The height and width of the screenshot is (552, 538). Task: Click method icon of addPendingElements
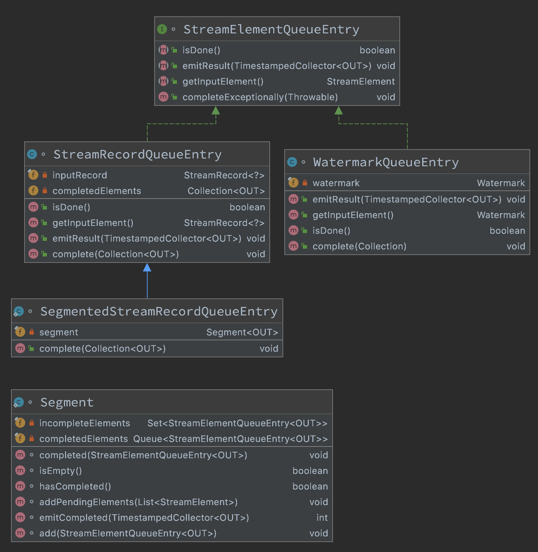tap(21, 502)
